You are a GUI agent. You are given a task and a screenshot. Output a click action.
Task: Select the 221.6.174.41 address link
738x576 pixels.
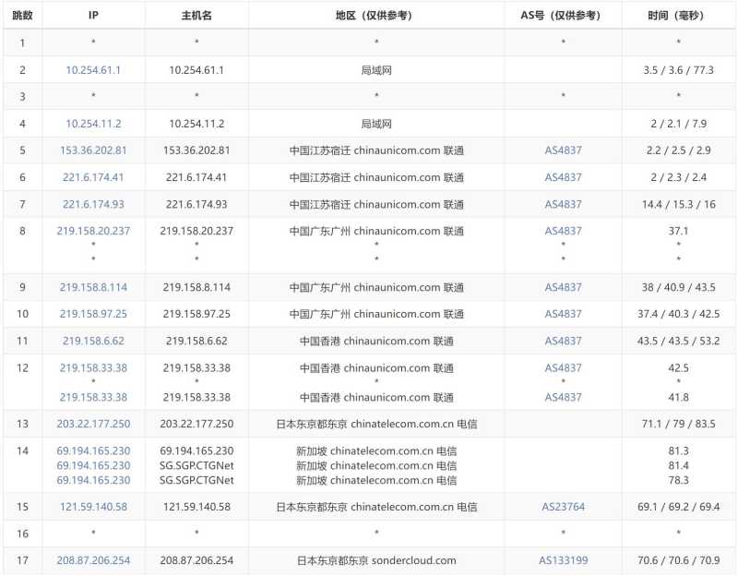point(92,177)
